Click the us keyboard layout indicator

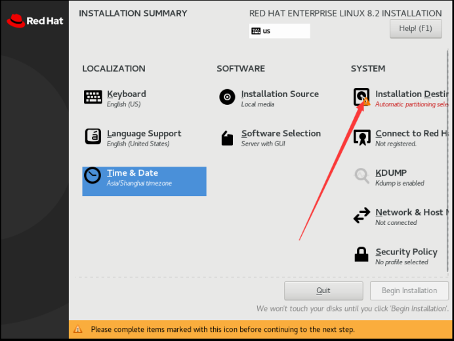279,31
